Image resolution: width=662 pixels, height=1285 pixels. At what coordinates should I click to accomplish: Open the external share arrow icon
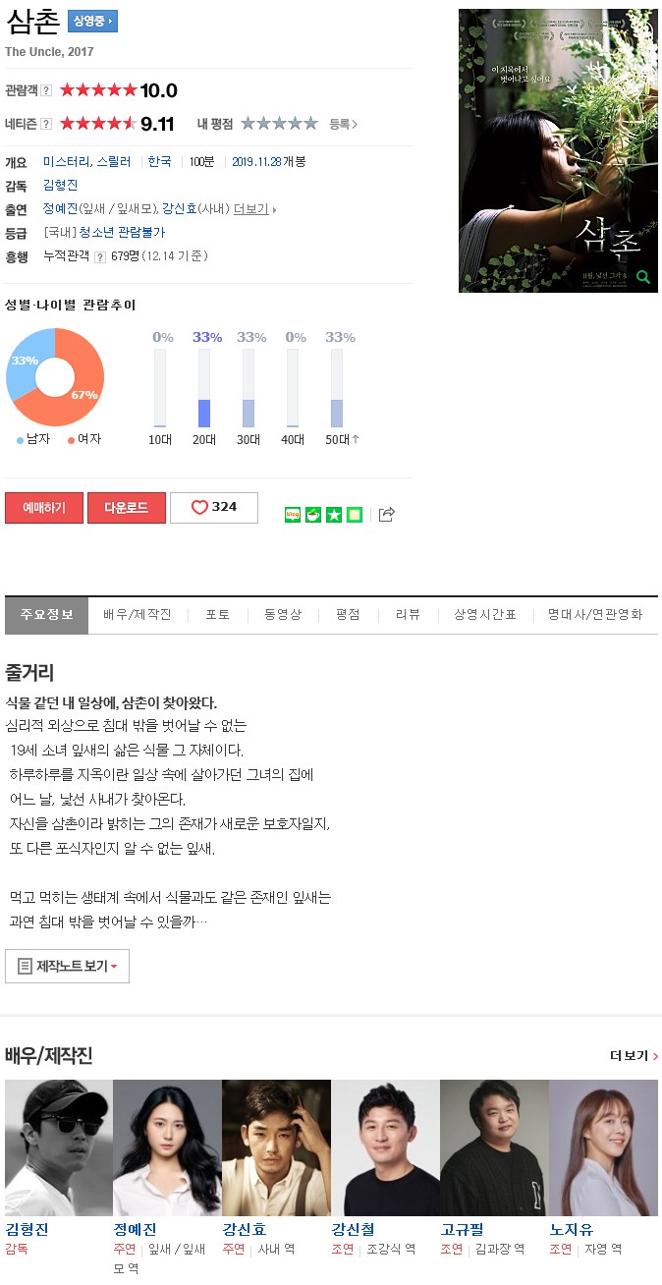pos(386,514)
